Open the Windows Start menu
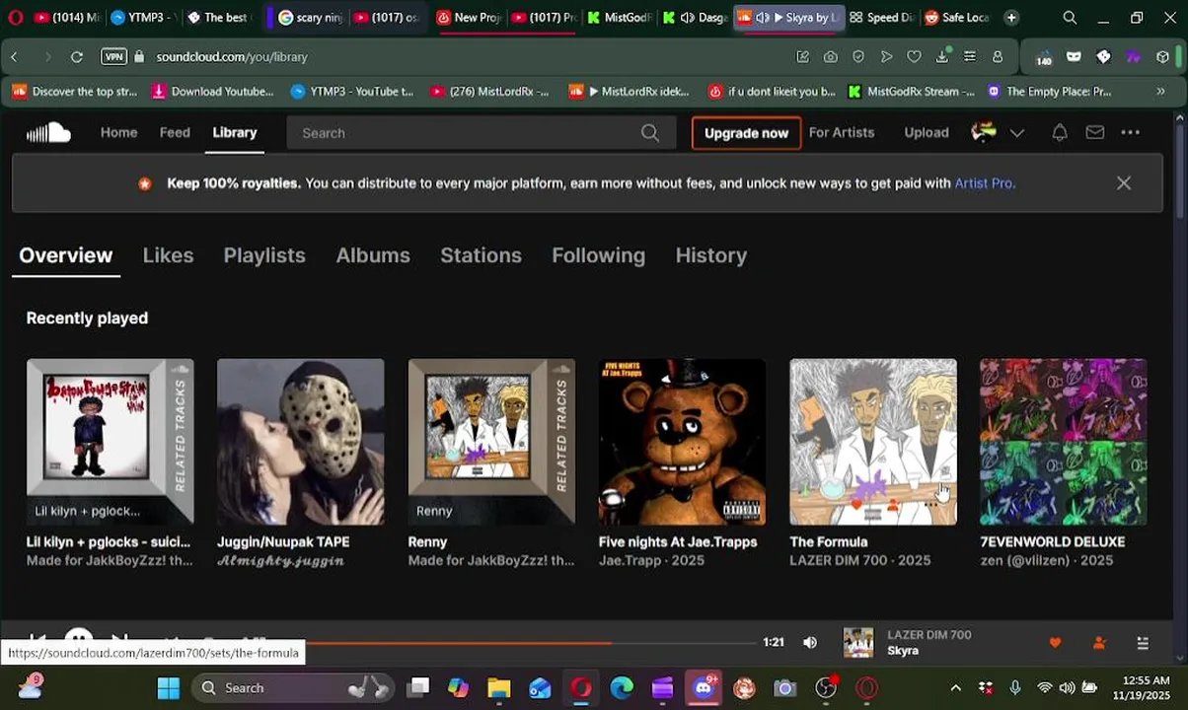Image resolution: width=1188 pixels, height=710 pixels. 169,687
